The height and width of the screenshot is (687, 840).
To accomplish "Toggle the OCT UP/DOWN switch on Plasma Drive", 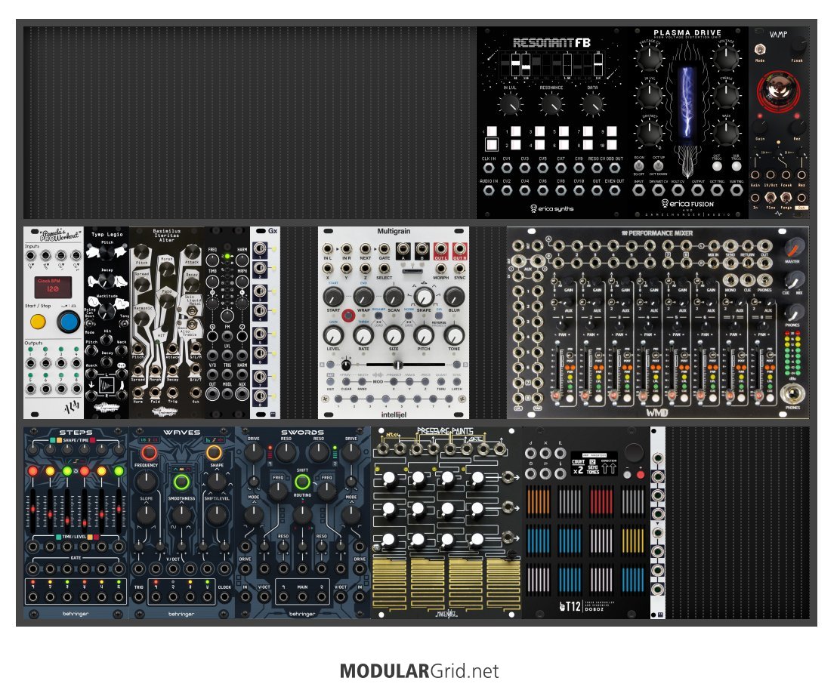I will coord(659,166).
